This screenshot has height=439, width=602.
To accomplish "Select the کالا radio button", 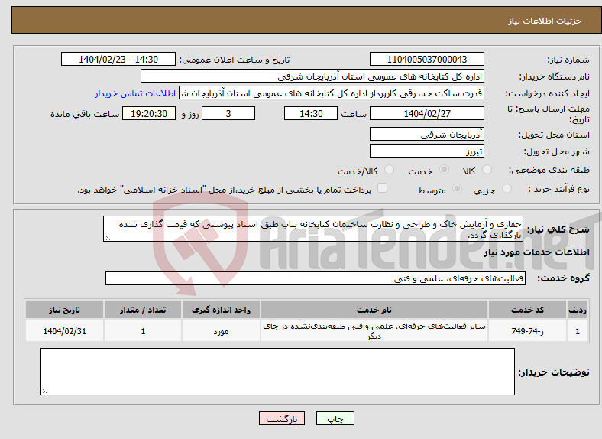I will [x=487, y=170].
